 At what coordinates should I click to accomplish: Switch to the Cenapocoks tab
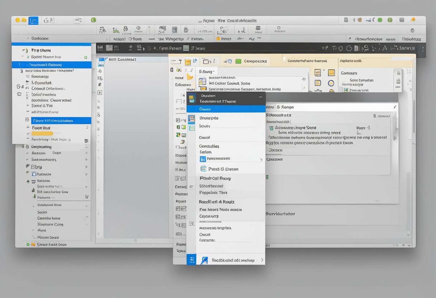click(x=251, y=61)
